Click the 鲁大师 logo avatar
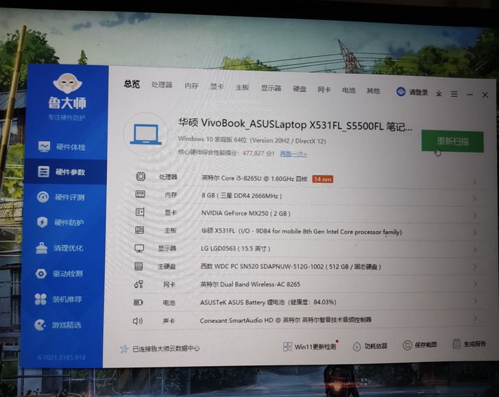This screenshot has height=397, width=499. tap(67, 83)
